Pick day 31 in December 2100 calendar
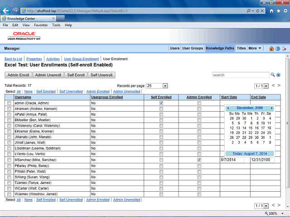 tap(263, 137)
